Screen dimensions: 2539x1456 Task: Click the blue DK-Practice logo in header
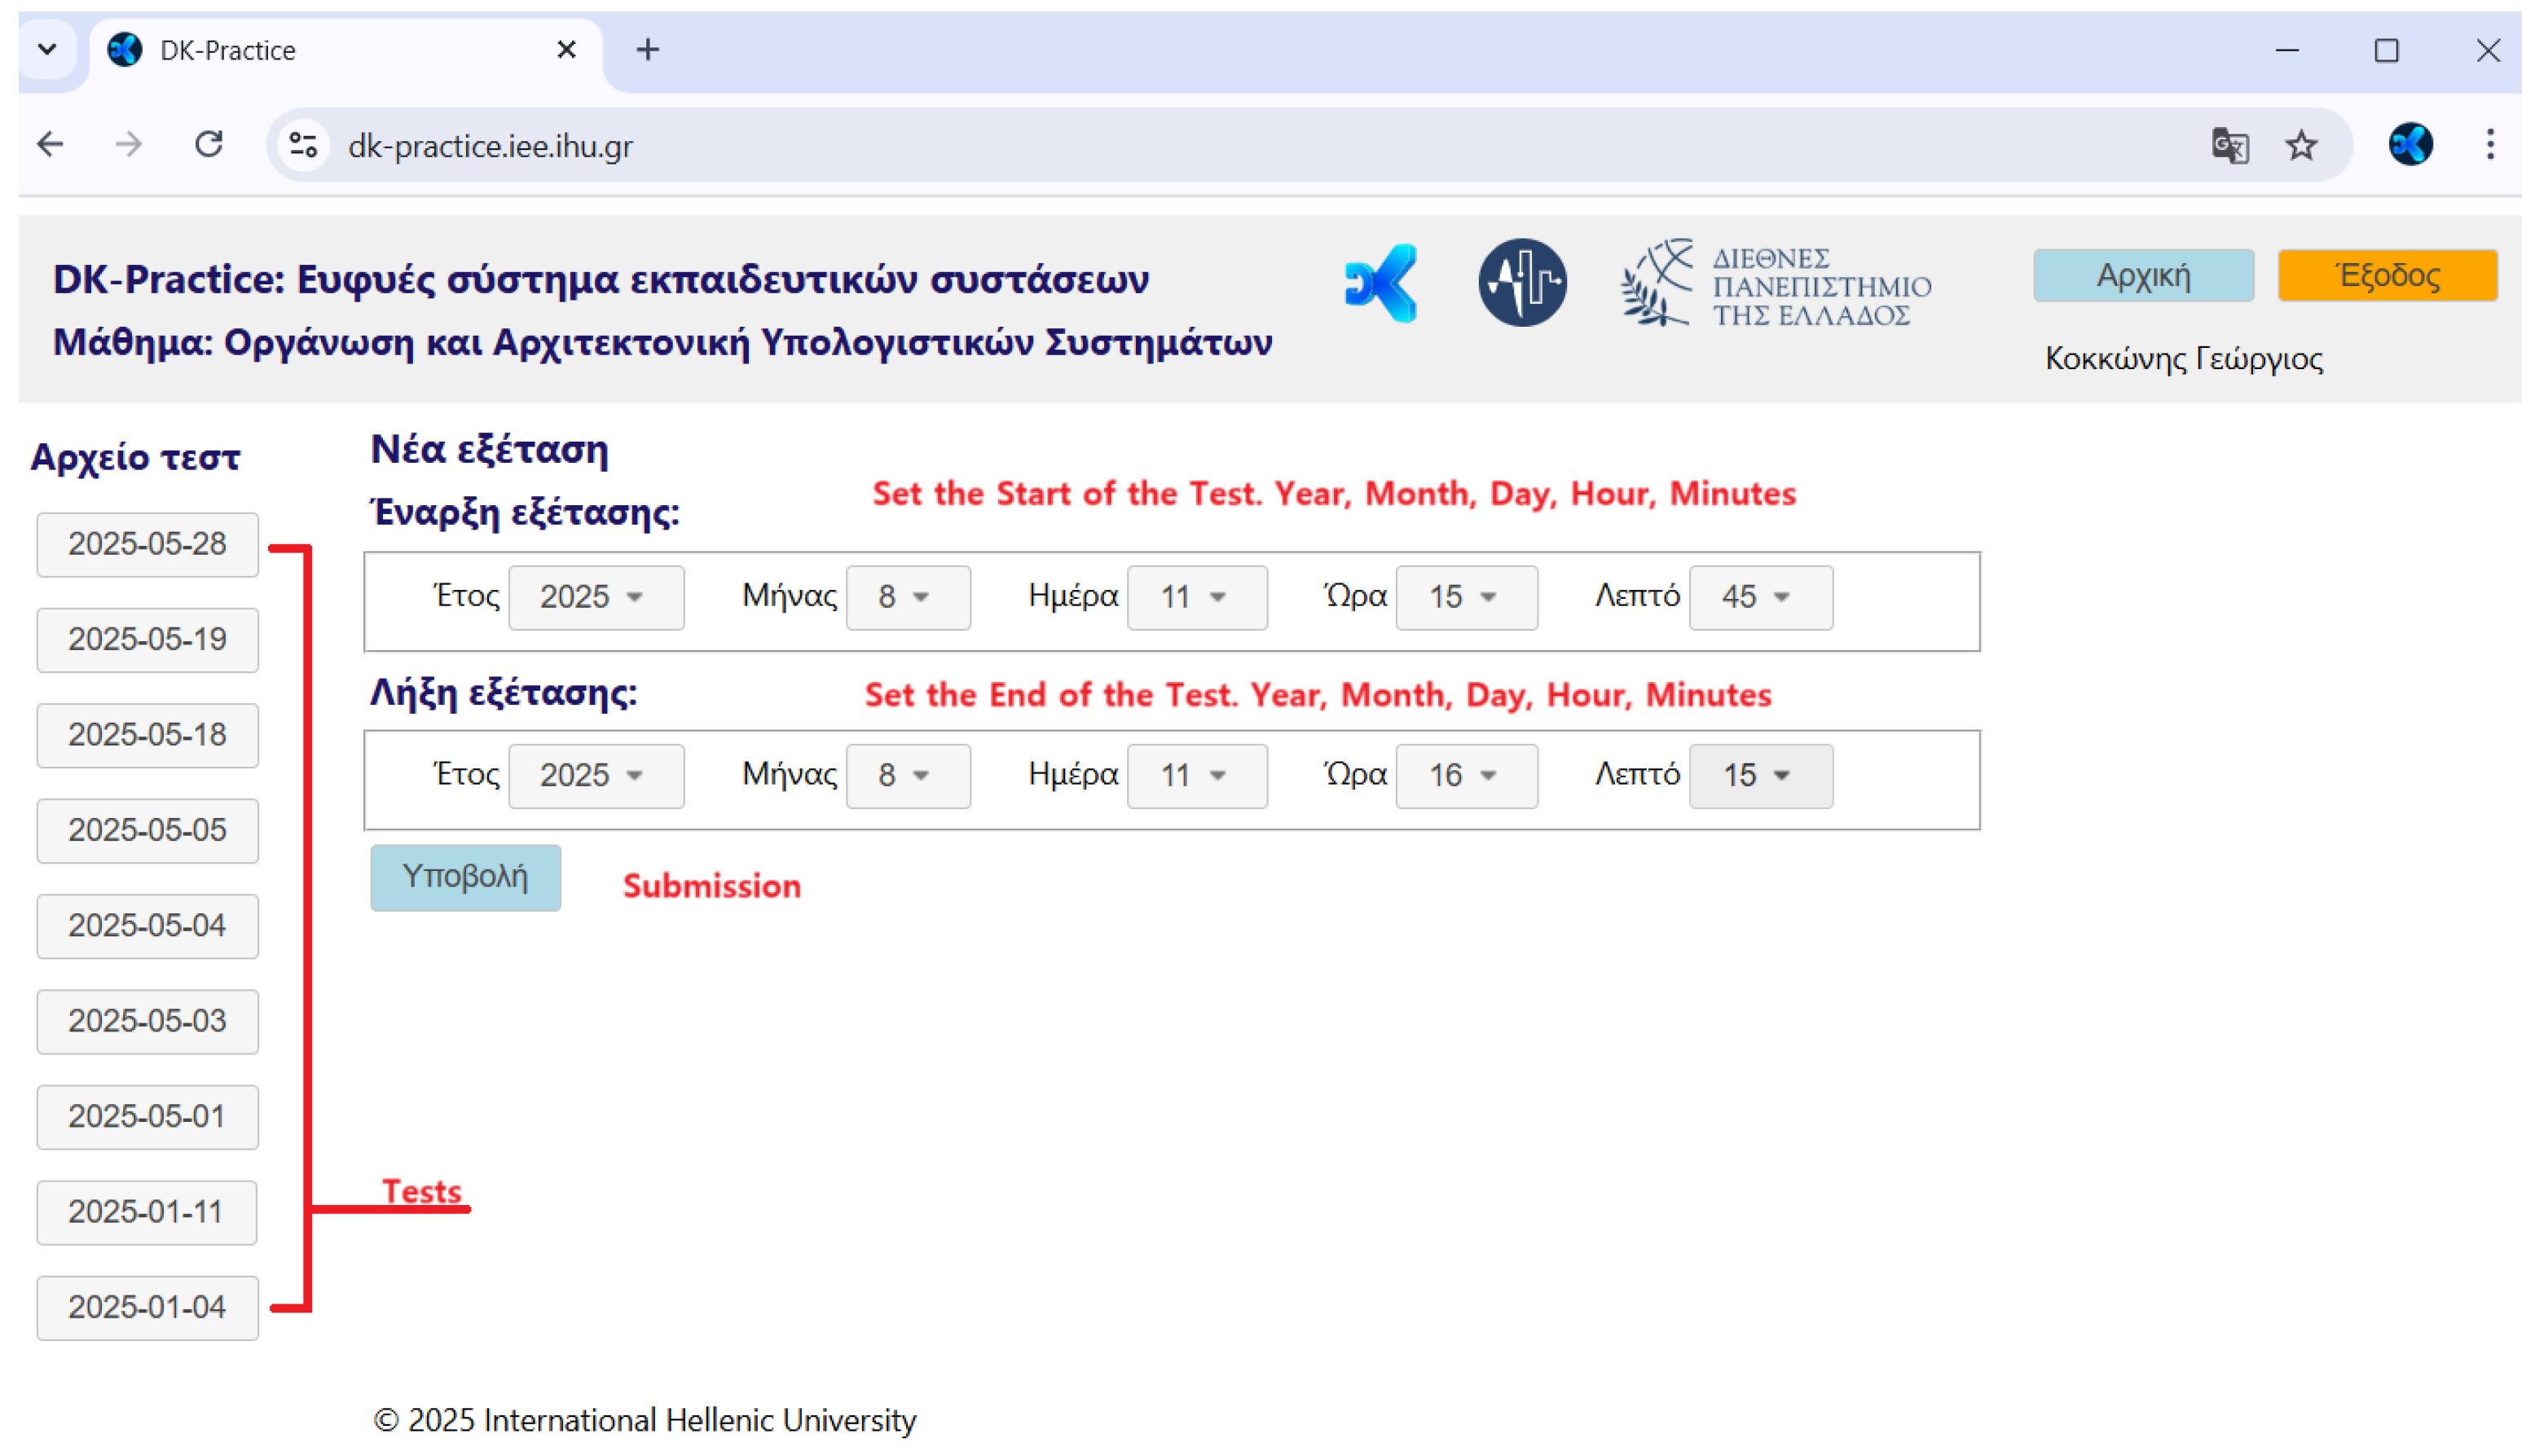coord(1381,283)
